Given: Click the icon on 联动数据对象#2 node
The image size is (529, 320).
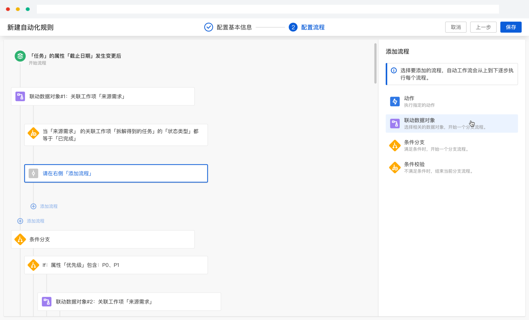Looking at the screenshot, I should point(47,301).
